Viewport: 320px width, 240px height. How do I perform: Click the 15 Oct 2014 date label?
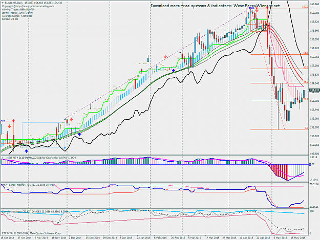click(8, 238)
